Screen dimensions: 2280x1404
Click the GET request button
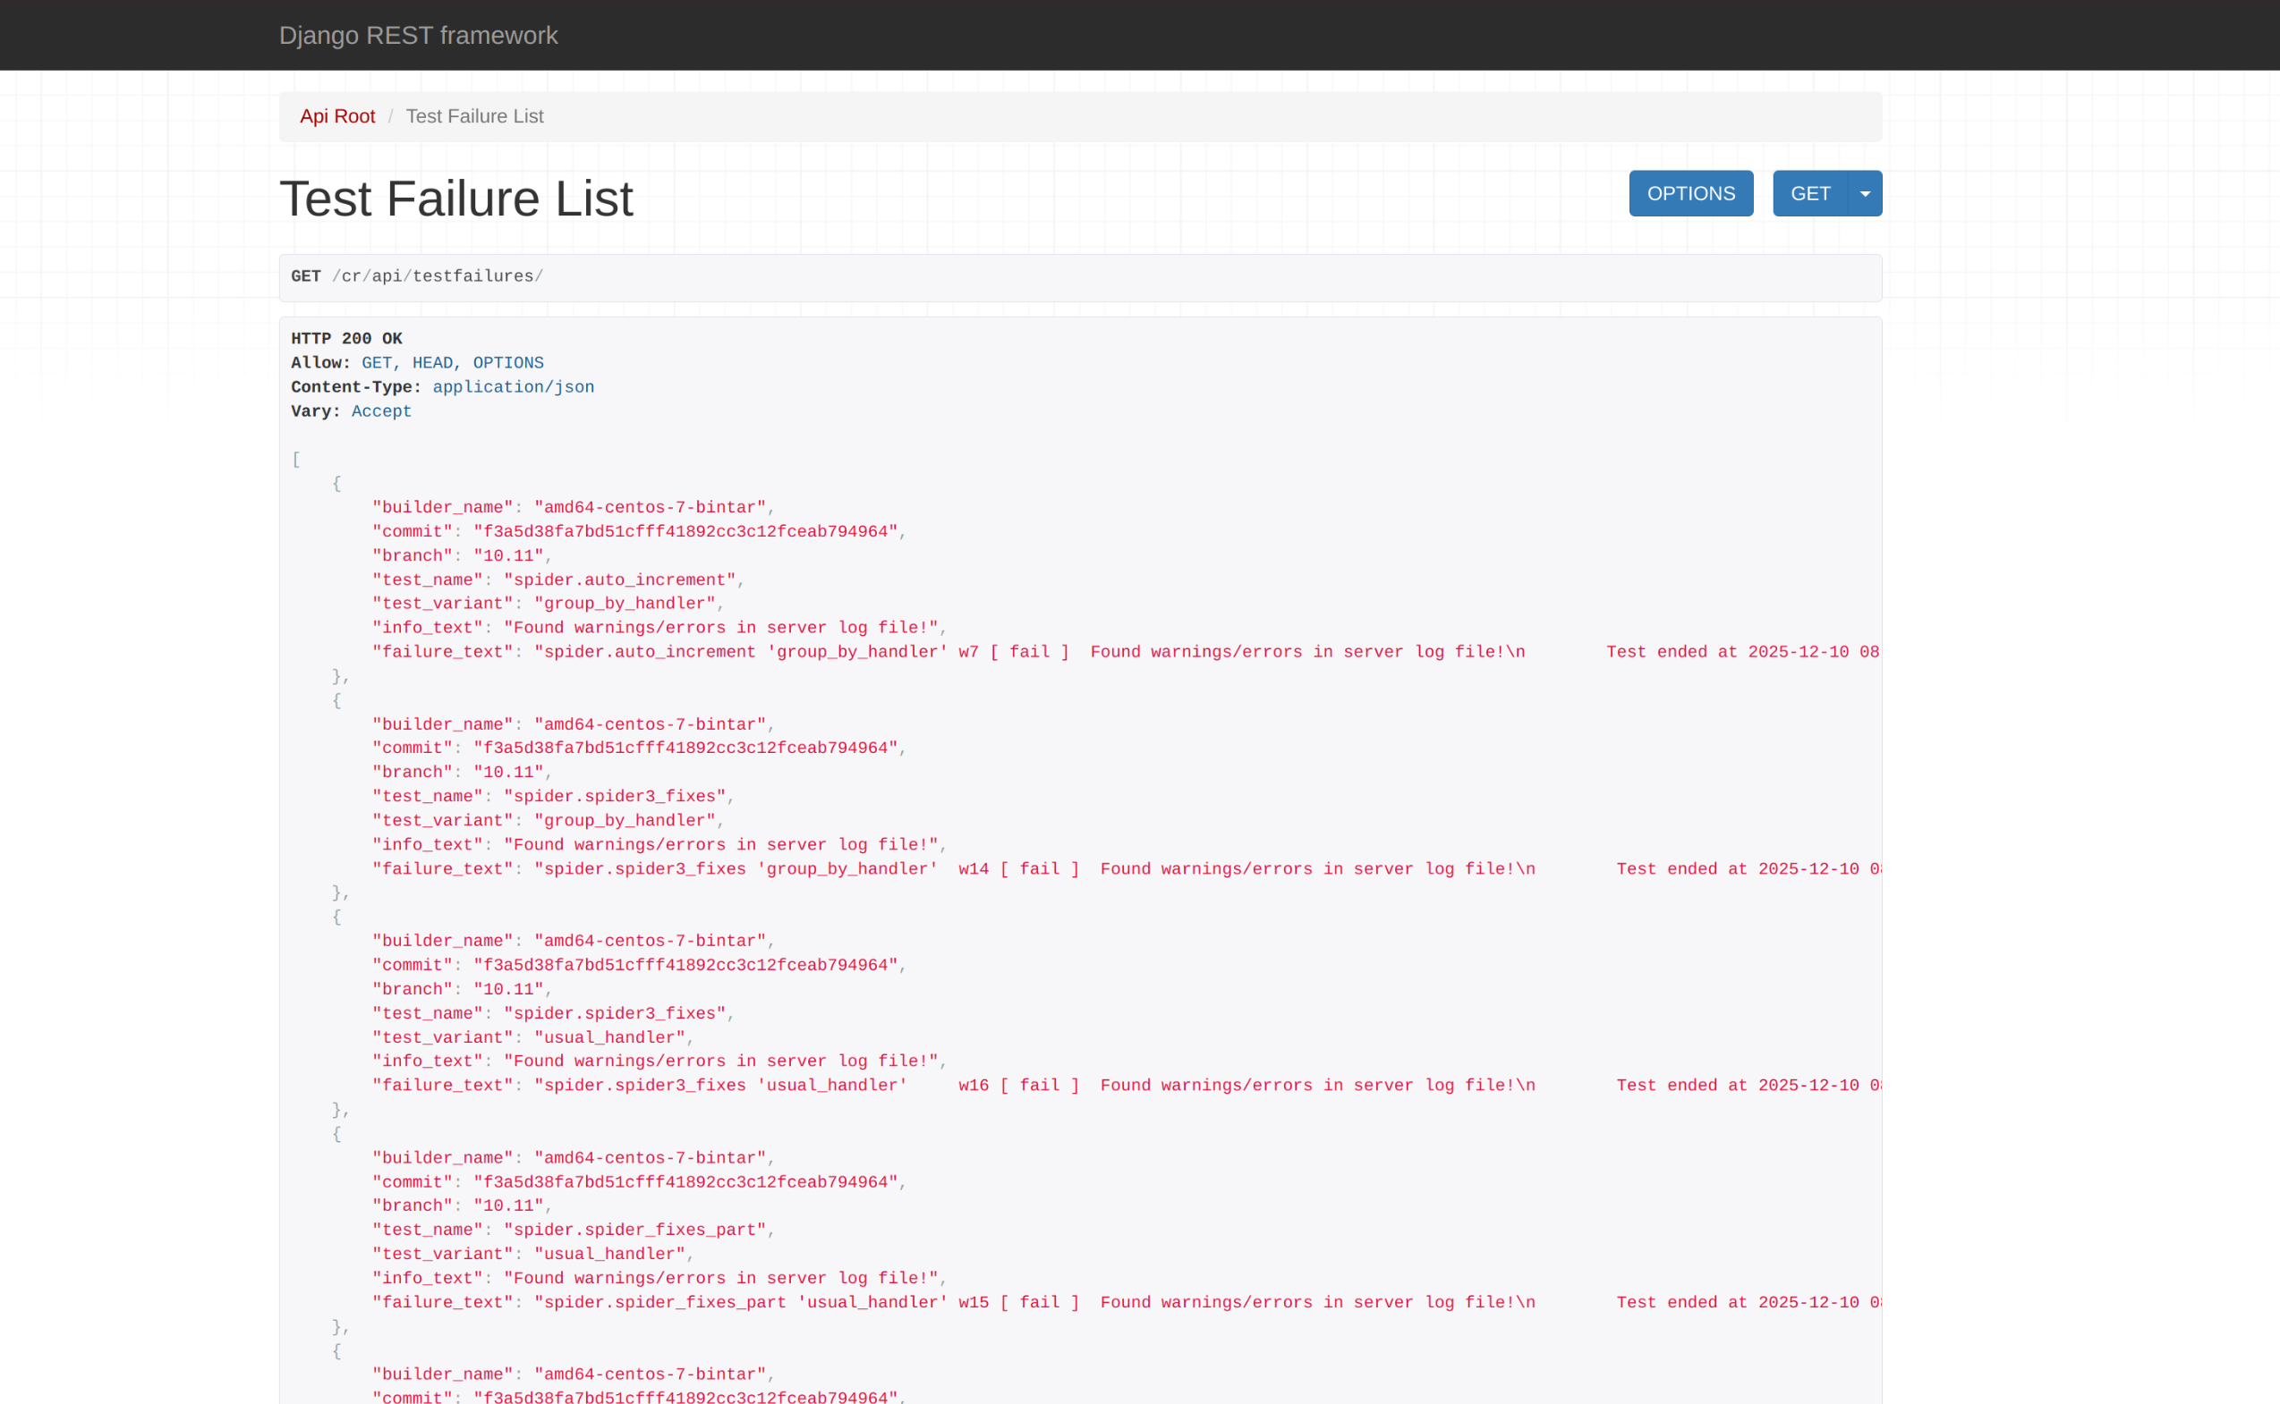[x=1809, y=194]
